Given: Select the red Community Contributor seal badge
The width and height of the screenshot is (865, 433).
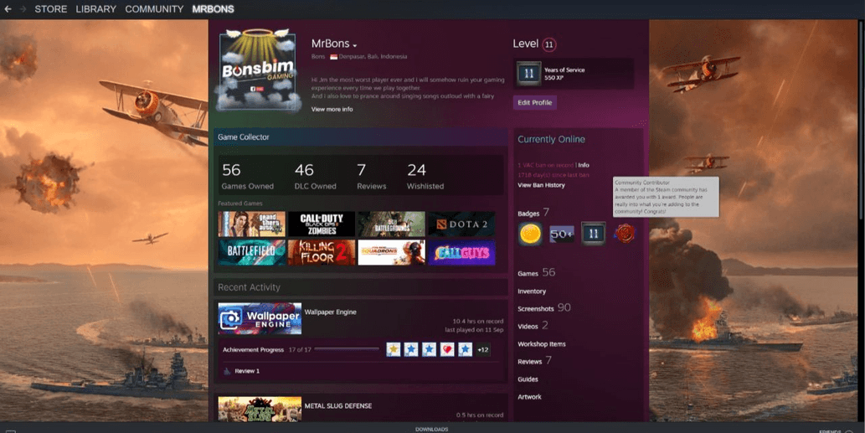Looking at the screenshot, I should click(x=625, y=234).
